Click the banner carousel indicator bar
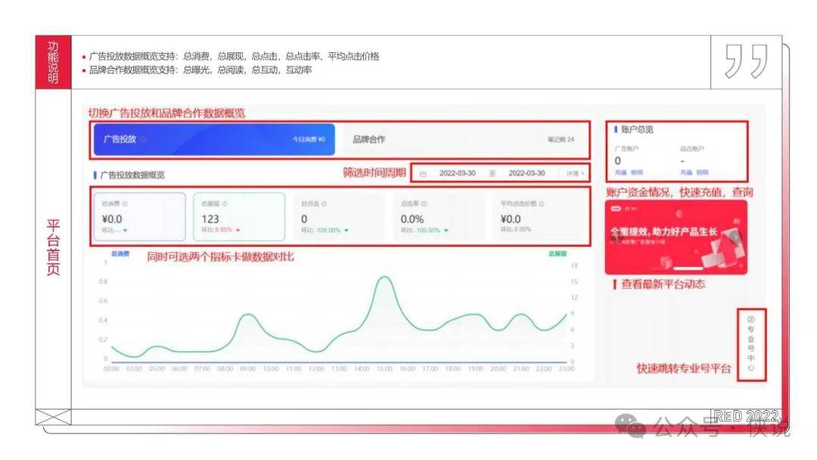This screenshot has height=460, width=817. 687,269
